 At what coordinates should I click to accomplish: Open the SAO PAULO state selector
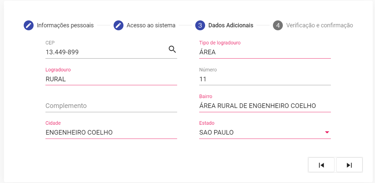coord(265,132)
